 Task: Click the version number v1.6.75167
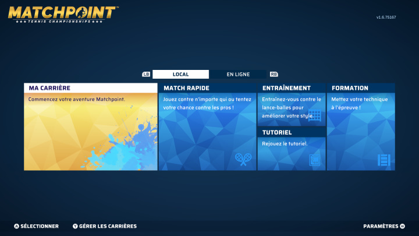point(386,17)
